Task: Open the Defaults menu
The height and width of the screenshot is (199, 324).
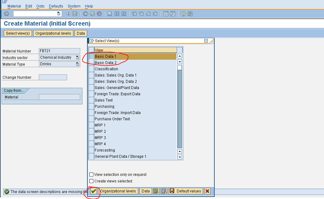Action: (56, 6)
